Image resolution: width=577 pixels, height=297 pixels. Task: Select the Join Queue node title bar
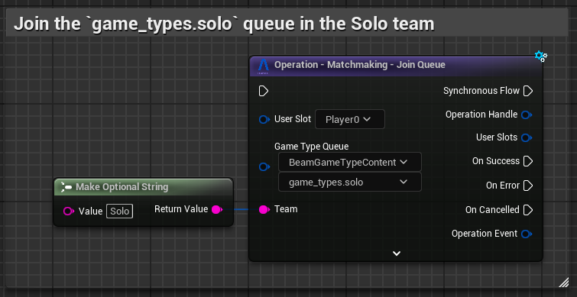[x=396, y=66]
